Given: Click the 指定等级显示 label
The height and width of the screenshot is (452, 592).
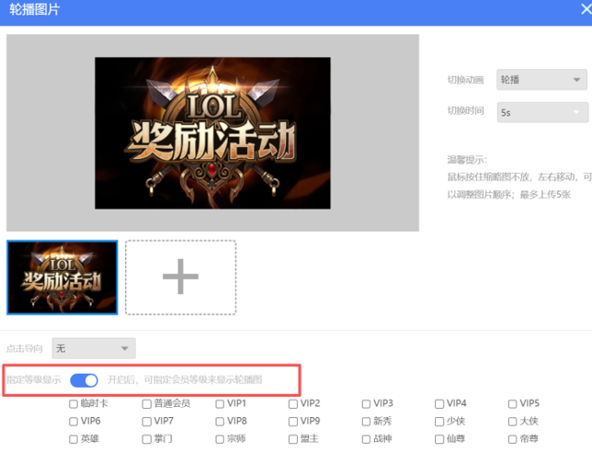Looking at the screenshot, I should pyautogui.click(x=34, y=380).
